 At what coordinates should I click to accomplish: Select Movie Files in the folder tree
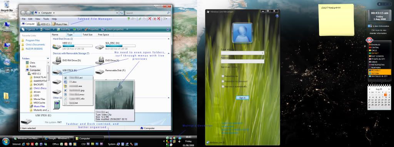[39, 99]
